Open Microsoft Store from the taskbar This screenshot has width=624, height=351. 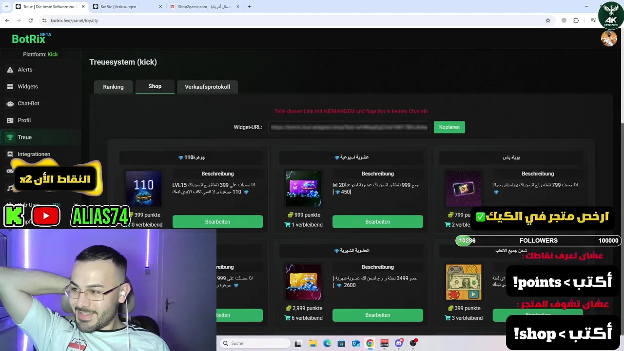(x=341, y=343)
